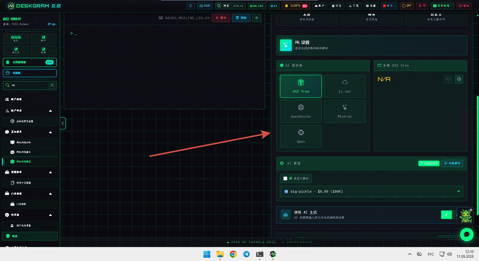The width and height of the screenshot is (479, 261).
Task: Open Windows Start menu on taskbar
Action: pyautogui.click(x=207, y=254)
